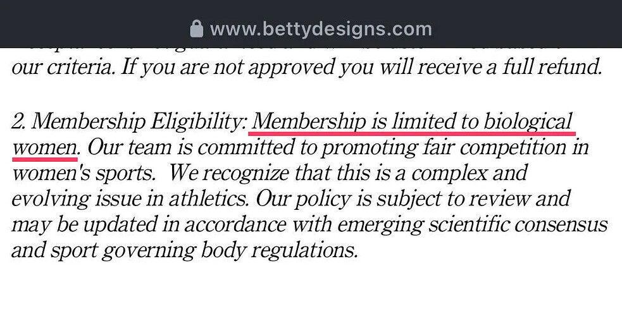
Task: Click the phrase "evolving issue in athletics"
Action: click(x=131, y=199)
